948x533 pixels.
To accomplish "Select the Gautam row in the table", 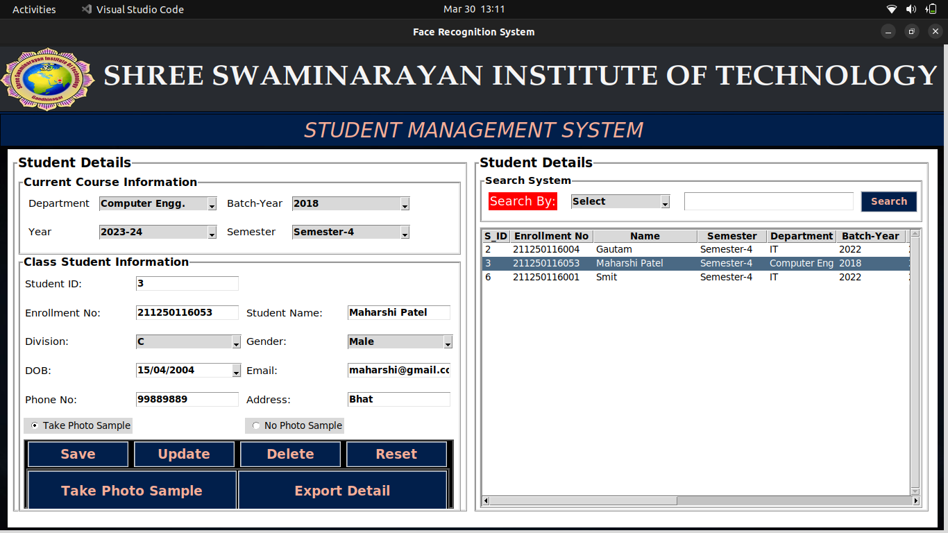I will point(695,249).
